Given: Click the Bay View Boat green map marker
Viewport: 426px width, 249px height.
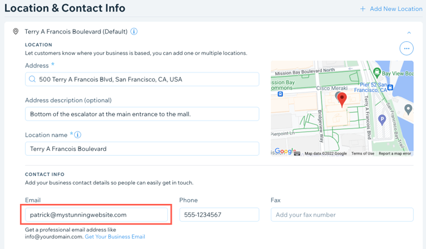Looking at the screenshot, I should [377, 72].
